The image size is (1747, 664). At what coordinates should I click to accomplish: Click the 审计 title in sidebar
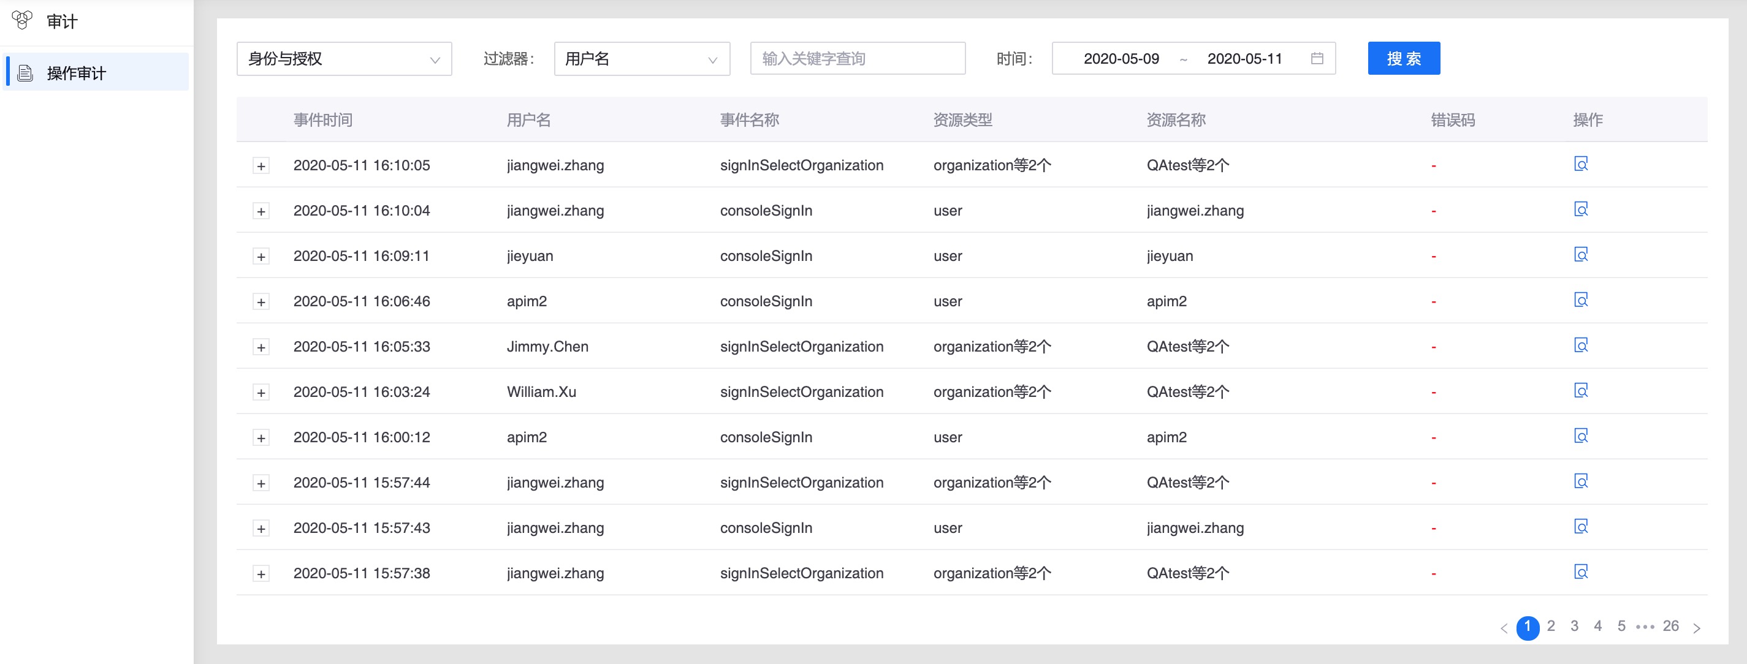point(62,21)
